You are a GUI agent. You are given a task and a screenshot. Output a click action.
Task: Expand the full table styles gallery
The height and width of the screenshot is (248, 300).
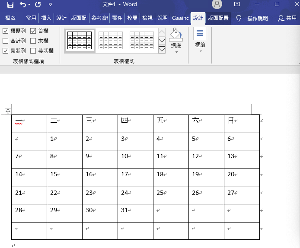(x=162, y=49)
